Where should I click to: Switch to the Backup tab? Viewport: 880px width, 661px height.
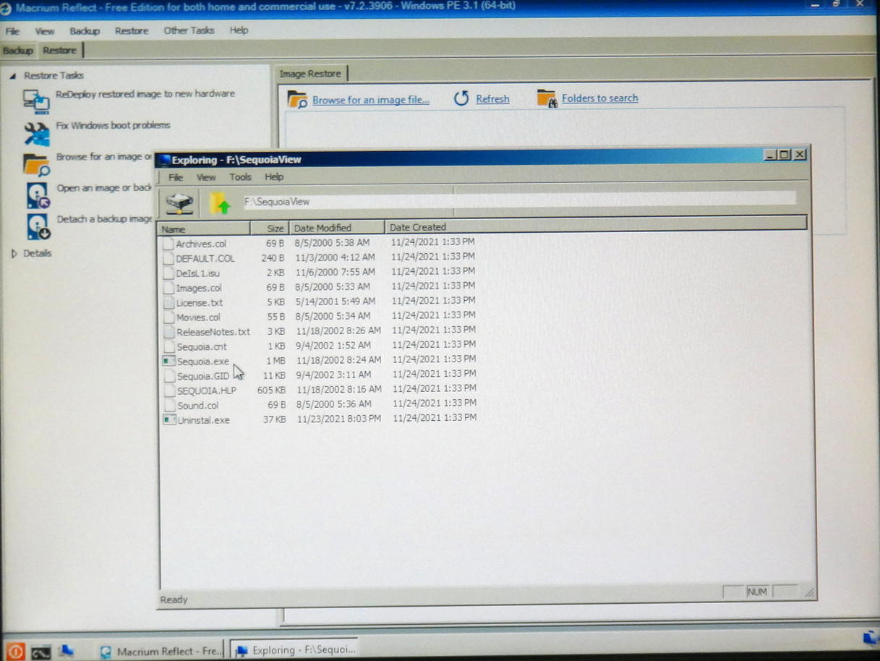click(18, 51)
